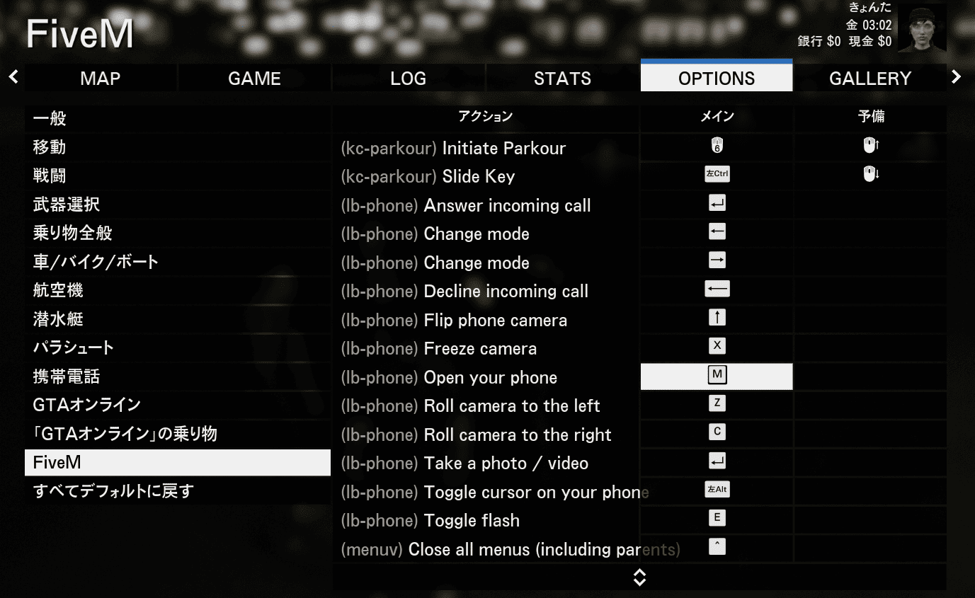
Task: Click the mouse wheel up secondary binding icon
Action: tap(870, 146)
